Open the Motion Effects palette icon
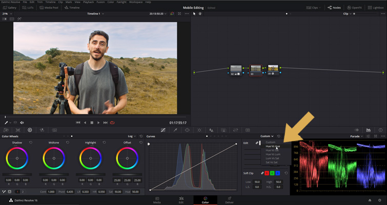This screenshot has width=387, height=205. (54, 130)
